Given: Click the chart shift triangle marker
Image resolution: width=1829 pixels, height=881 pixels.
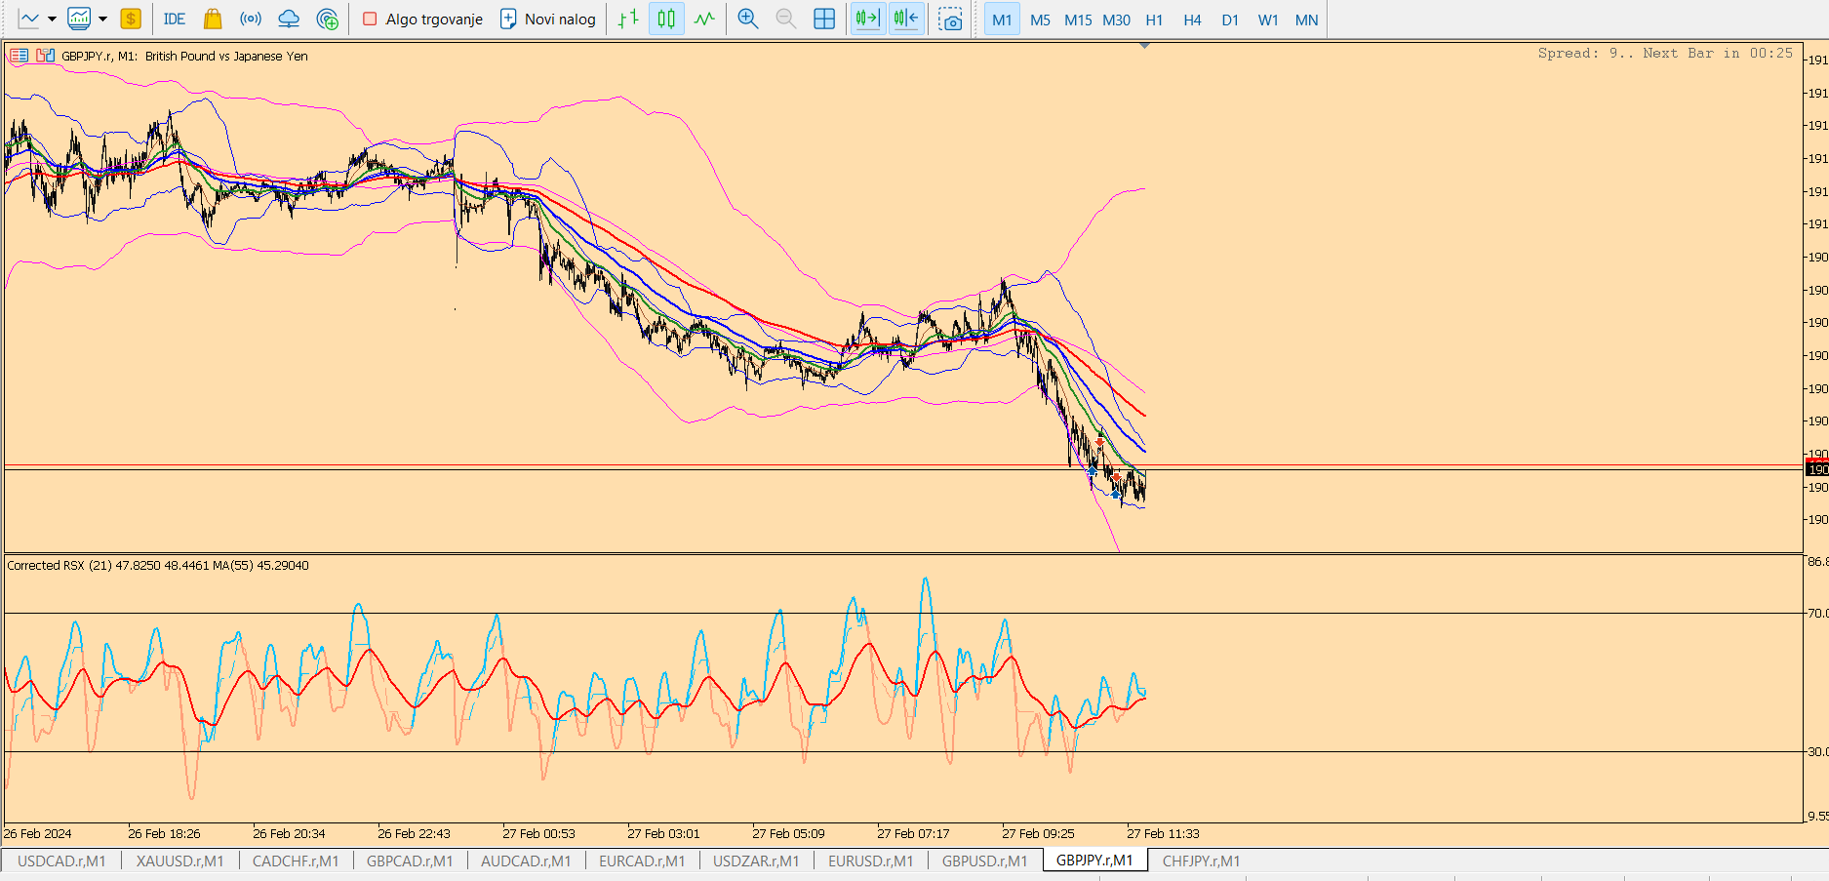Looking at the screenshot, I should [1145, 46].
